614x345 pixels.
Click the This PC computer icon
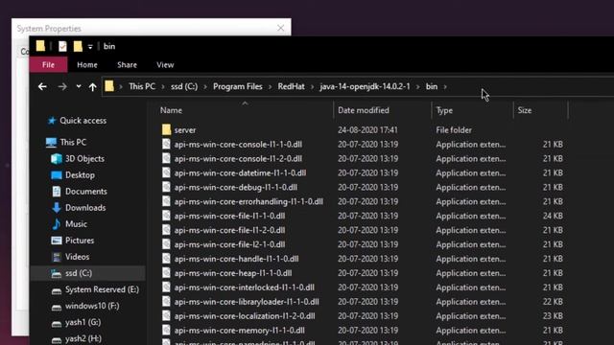(51, 143)
